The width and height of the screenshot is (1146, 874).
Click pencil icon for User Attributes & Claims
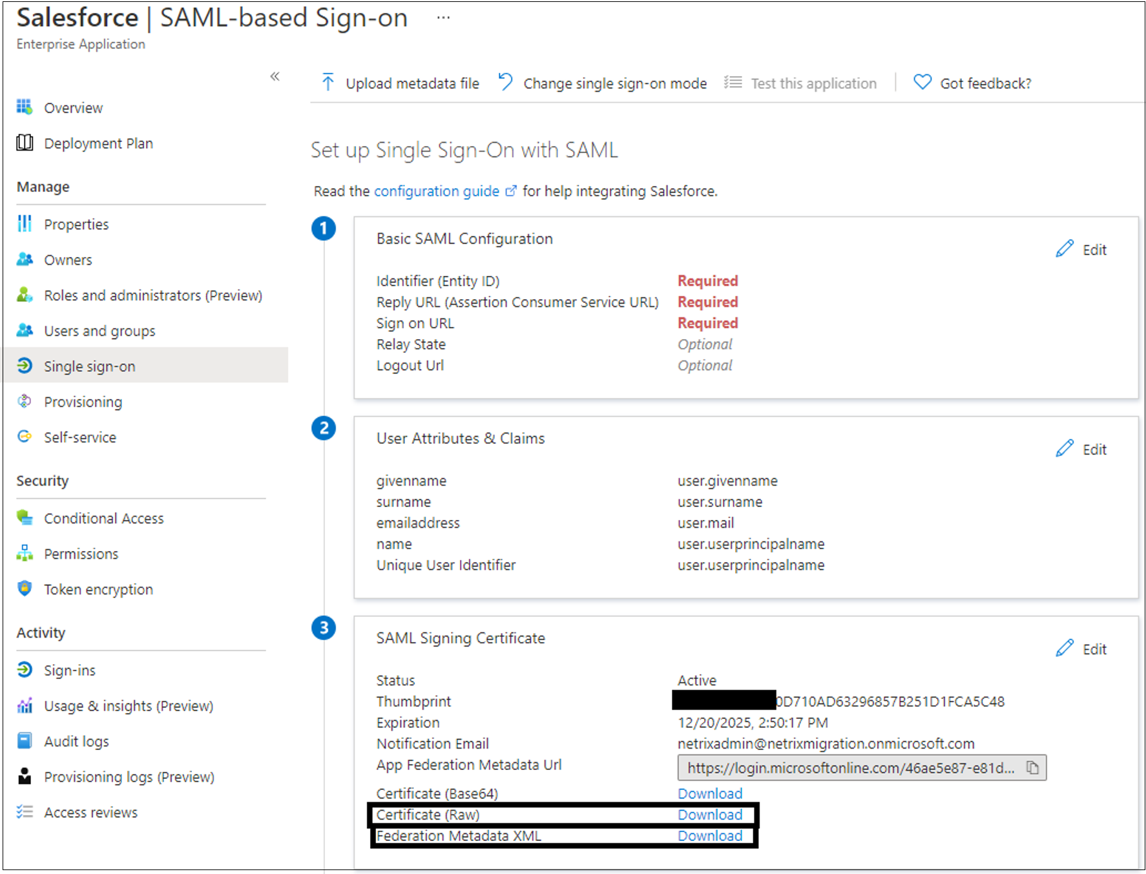coord(1065,449)
